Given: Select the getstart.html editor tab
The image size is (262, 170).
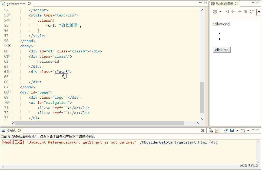Looking at the screenshot, I should pyautogui.click(x=16, y=4).
